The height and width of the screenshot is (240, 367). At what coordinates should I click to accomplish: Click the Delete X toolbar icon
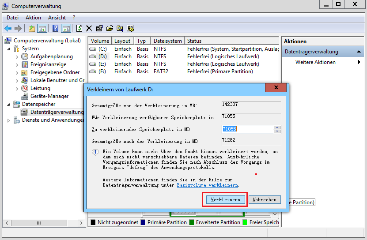click(x=89, y=29)
